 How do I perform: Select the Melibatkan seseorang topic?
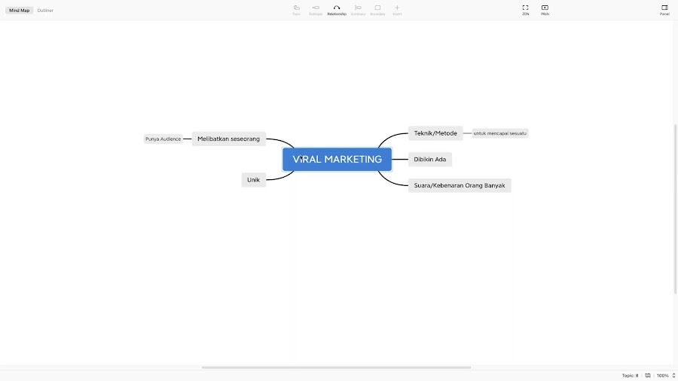[x=229, y=139]
